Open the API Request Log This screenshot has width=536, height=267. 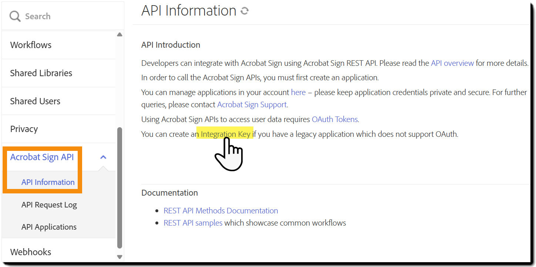point(49,205)
